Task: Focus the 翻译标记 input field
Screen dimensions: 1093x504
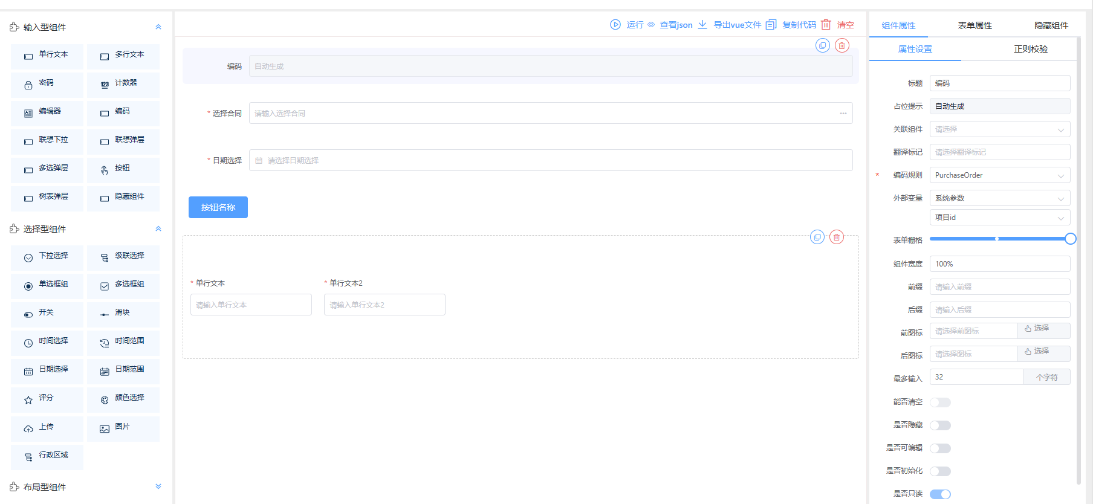Action: [x=1000, y=152]
